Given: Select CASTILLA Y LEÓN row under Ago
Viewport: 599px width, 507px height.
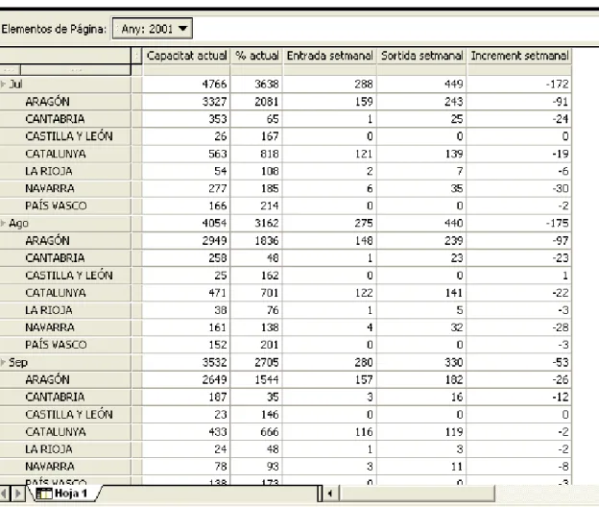Looking at the screenshot, I should point(65,276).
